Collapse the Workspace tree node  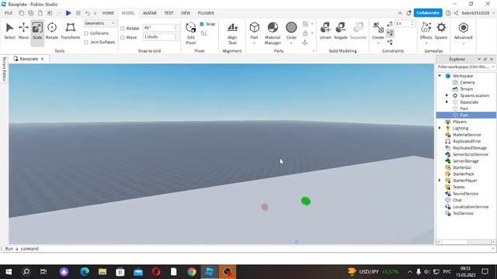tap(440, 76)
